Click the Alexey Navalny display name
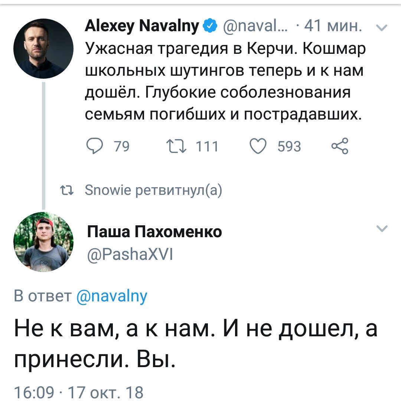 tap(143, 26)
